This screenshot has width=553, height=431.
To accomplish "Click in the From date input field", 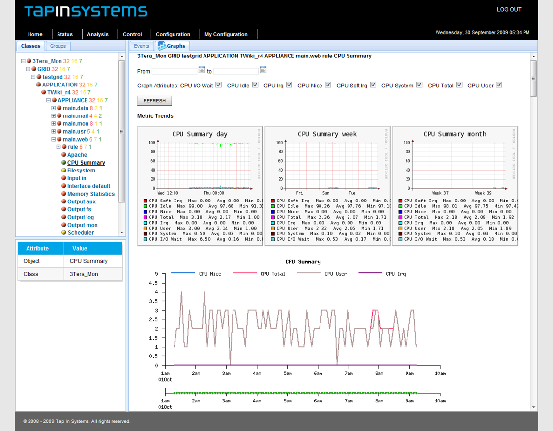I will click(x=175, y=71).
